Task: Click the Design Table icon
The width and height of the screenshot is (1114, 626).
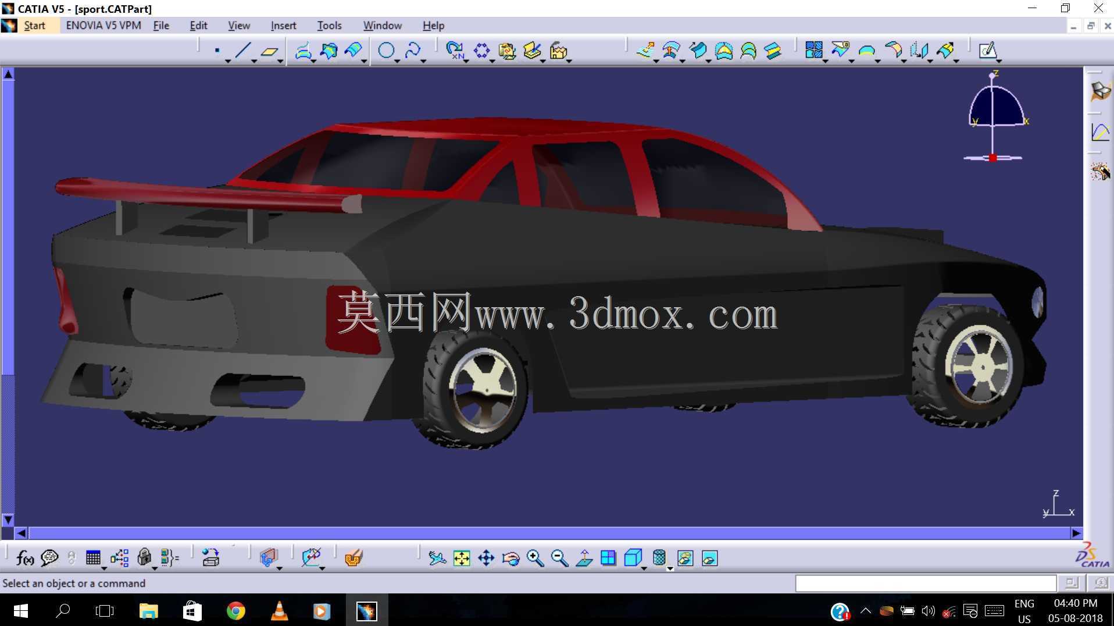Action: point(93,558)
